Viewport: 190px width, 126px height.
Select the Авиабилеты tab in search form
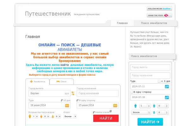(37, 82)
